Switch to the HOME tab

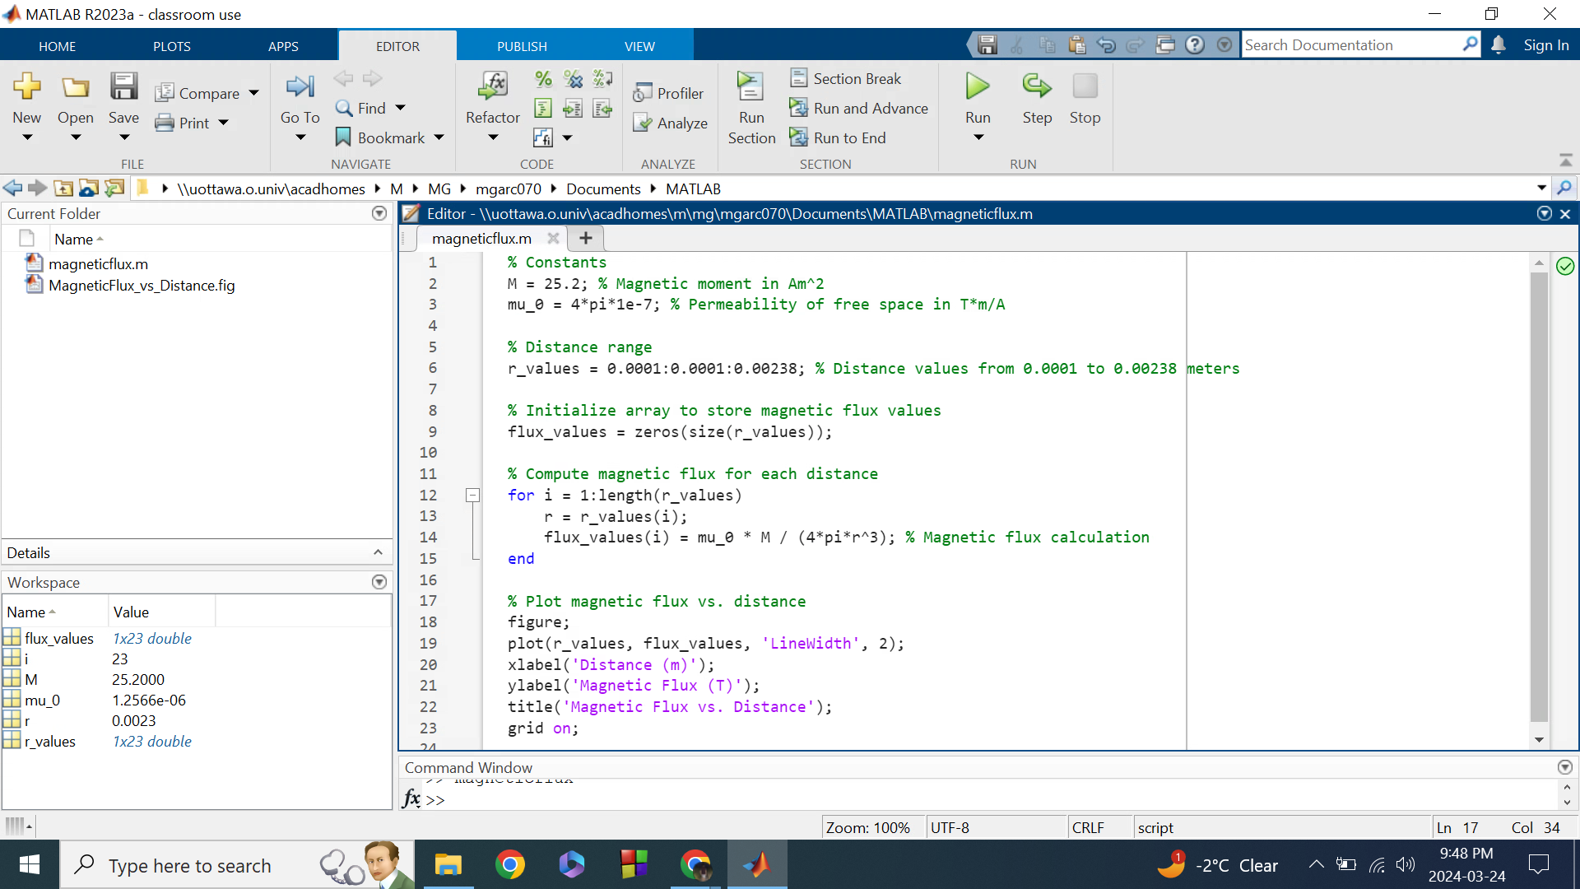pyautogui.click(x=57, y=46)
